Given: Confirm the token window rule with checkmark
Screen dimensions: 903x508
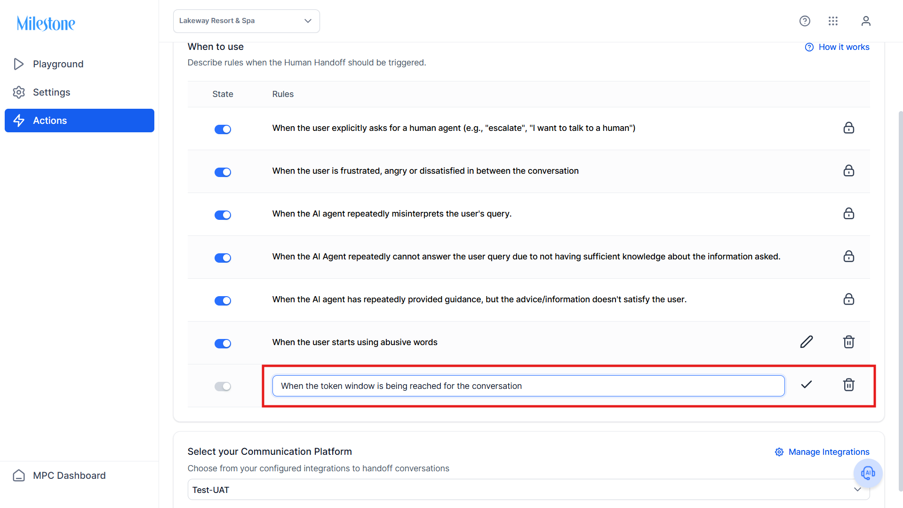Looking at the screenshot, I should [x=807, y=385].
